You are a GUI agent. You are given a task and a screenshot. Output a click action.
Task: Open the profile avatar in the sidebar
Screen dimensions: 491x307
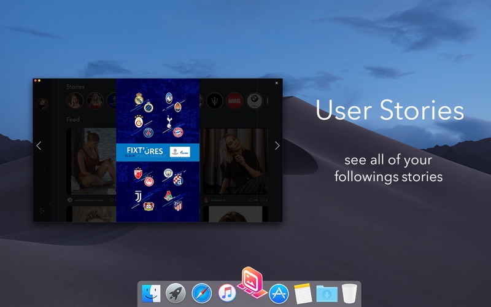42,104
